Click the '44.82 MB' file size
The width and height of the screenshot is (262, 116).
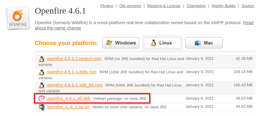pyautogui.click(x=244, y=107)
